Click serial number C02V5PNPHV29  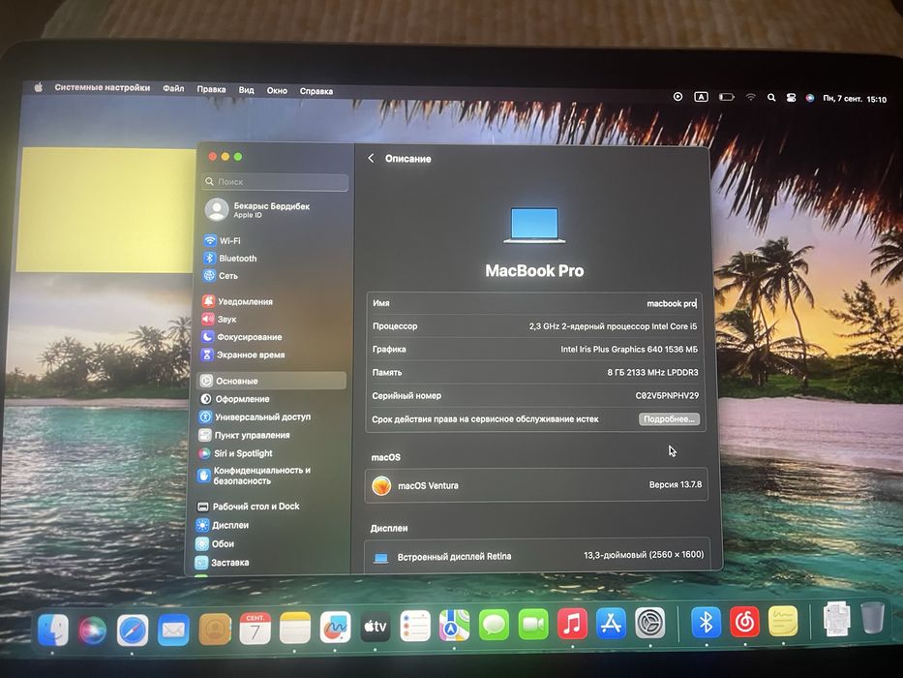[x=667, y=395]
